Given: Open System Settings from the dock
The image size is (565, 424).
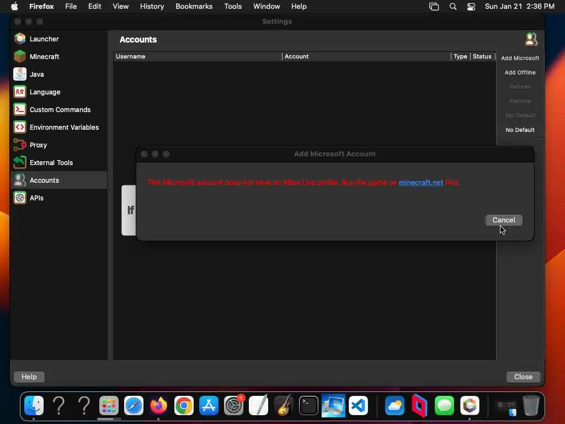Looking at the screenshot, I should pyautogui.click(x=233, y=406).
